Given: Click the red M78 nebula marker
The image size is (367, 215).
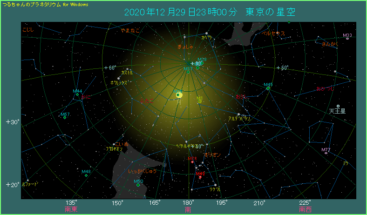Looking at the screenshot, I should 192,162.
